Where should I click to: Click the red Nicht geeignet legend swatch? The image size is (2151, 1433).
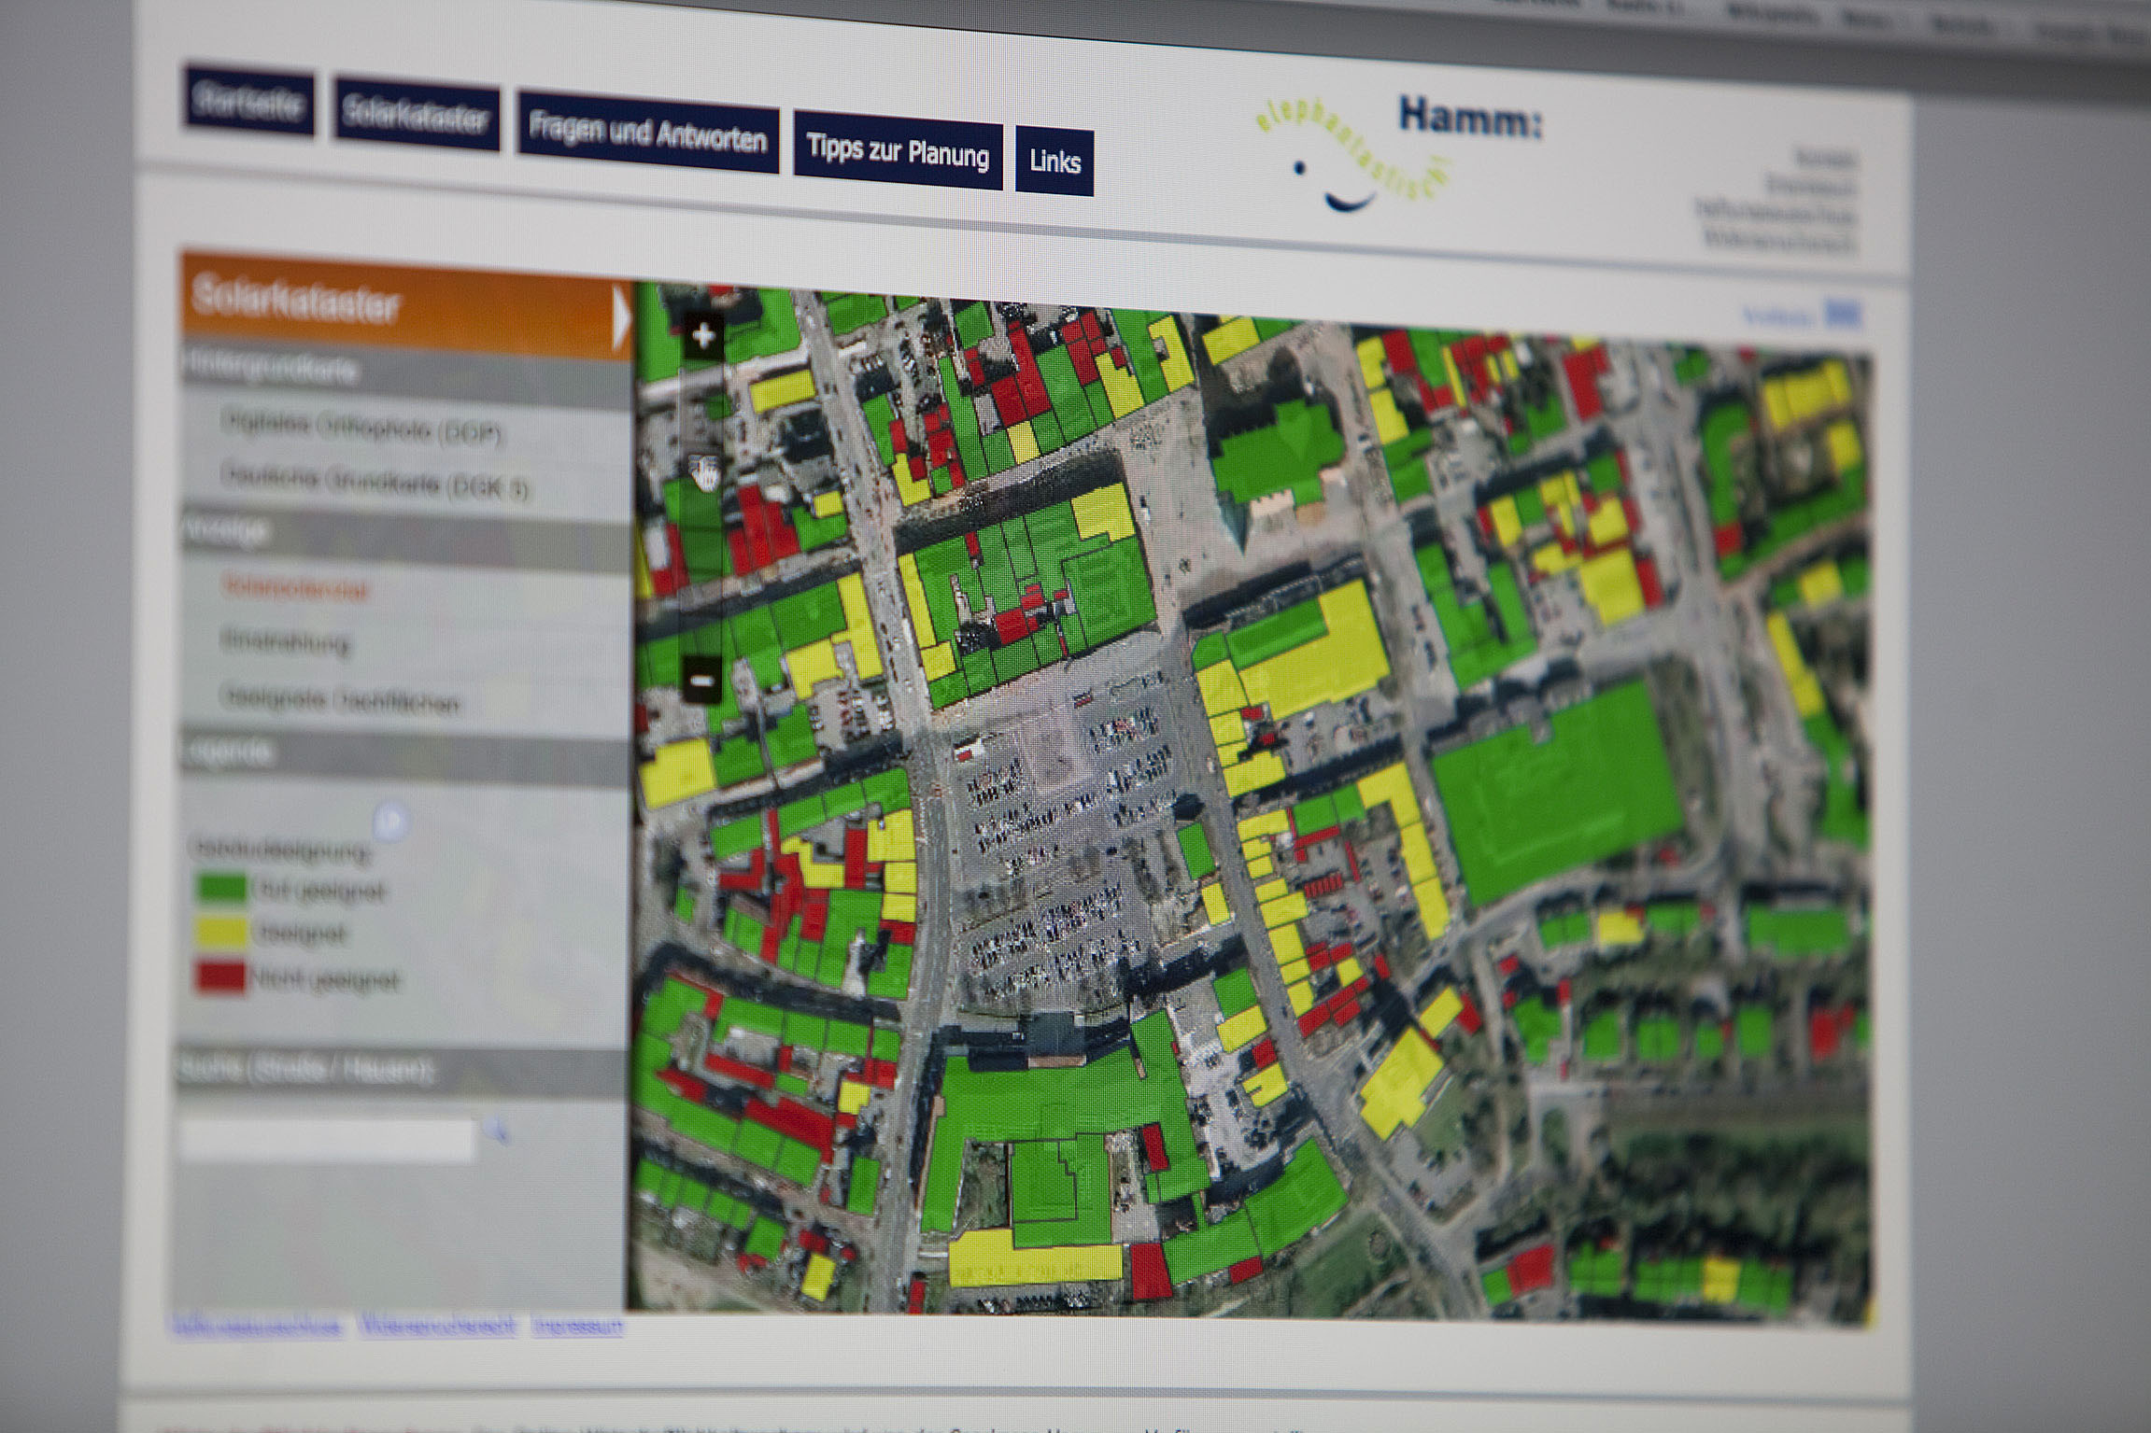[220, 976]
